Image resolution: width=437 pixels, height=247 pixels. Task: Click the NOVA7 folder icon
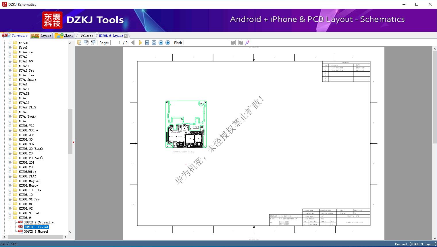(15, 57)
